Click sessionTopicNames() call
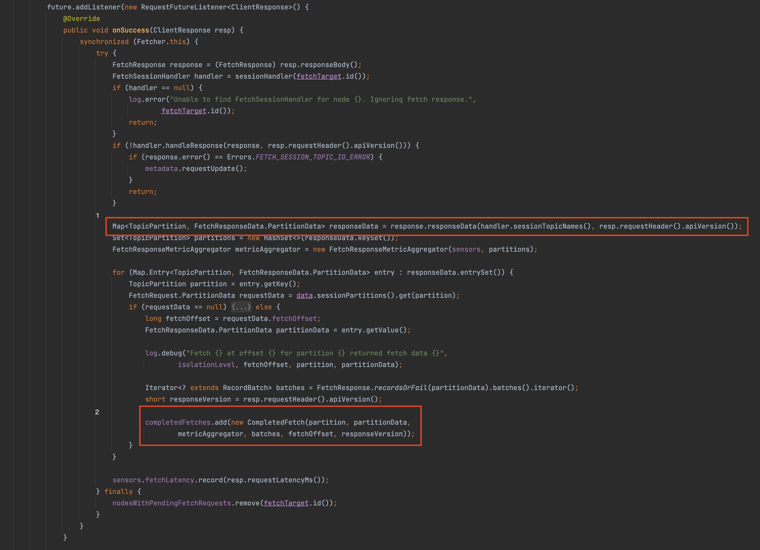Viewport: 760px width, 550px height. 552,227
